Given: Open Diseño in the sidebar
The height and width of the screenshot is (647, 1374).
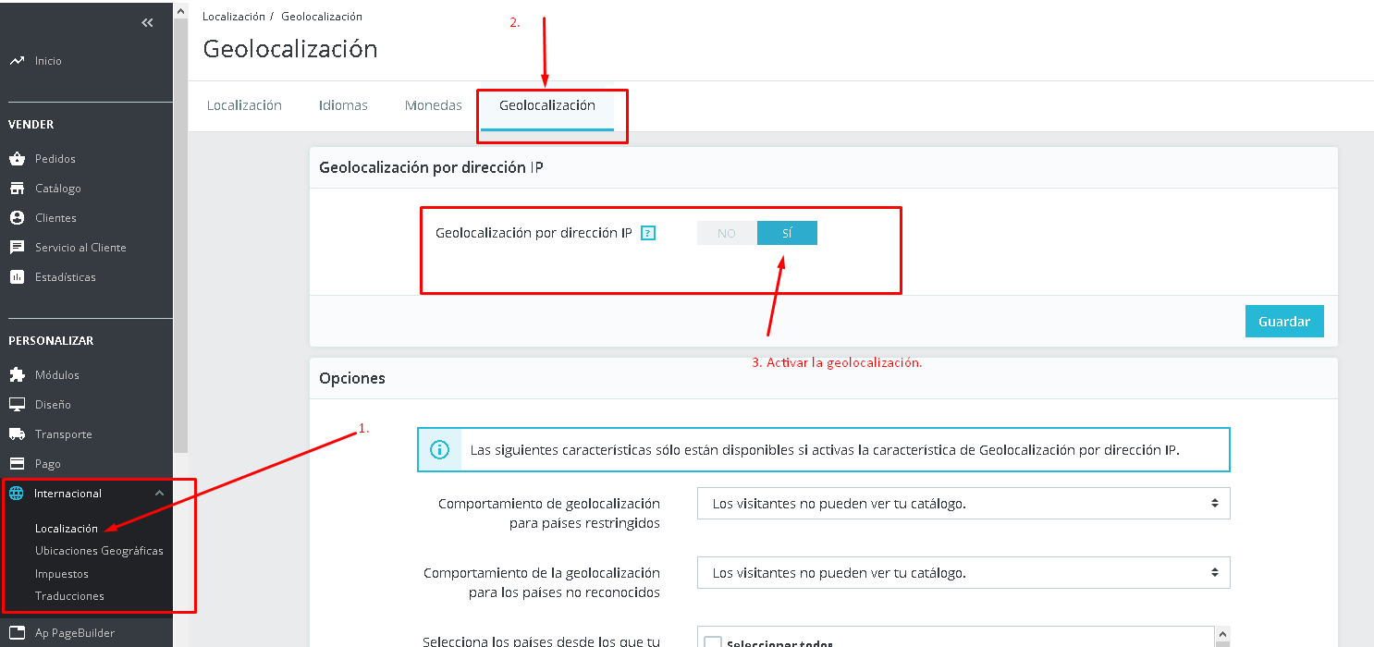Looking at the screenshot, I should click(53, 405).
